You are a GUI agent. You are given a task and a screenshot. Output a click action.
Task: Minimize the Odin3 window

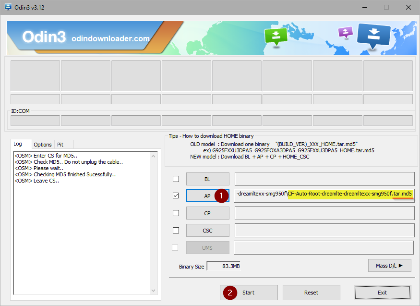tap(364, 7)
